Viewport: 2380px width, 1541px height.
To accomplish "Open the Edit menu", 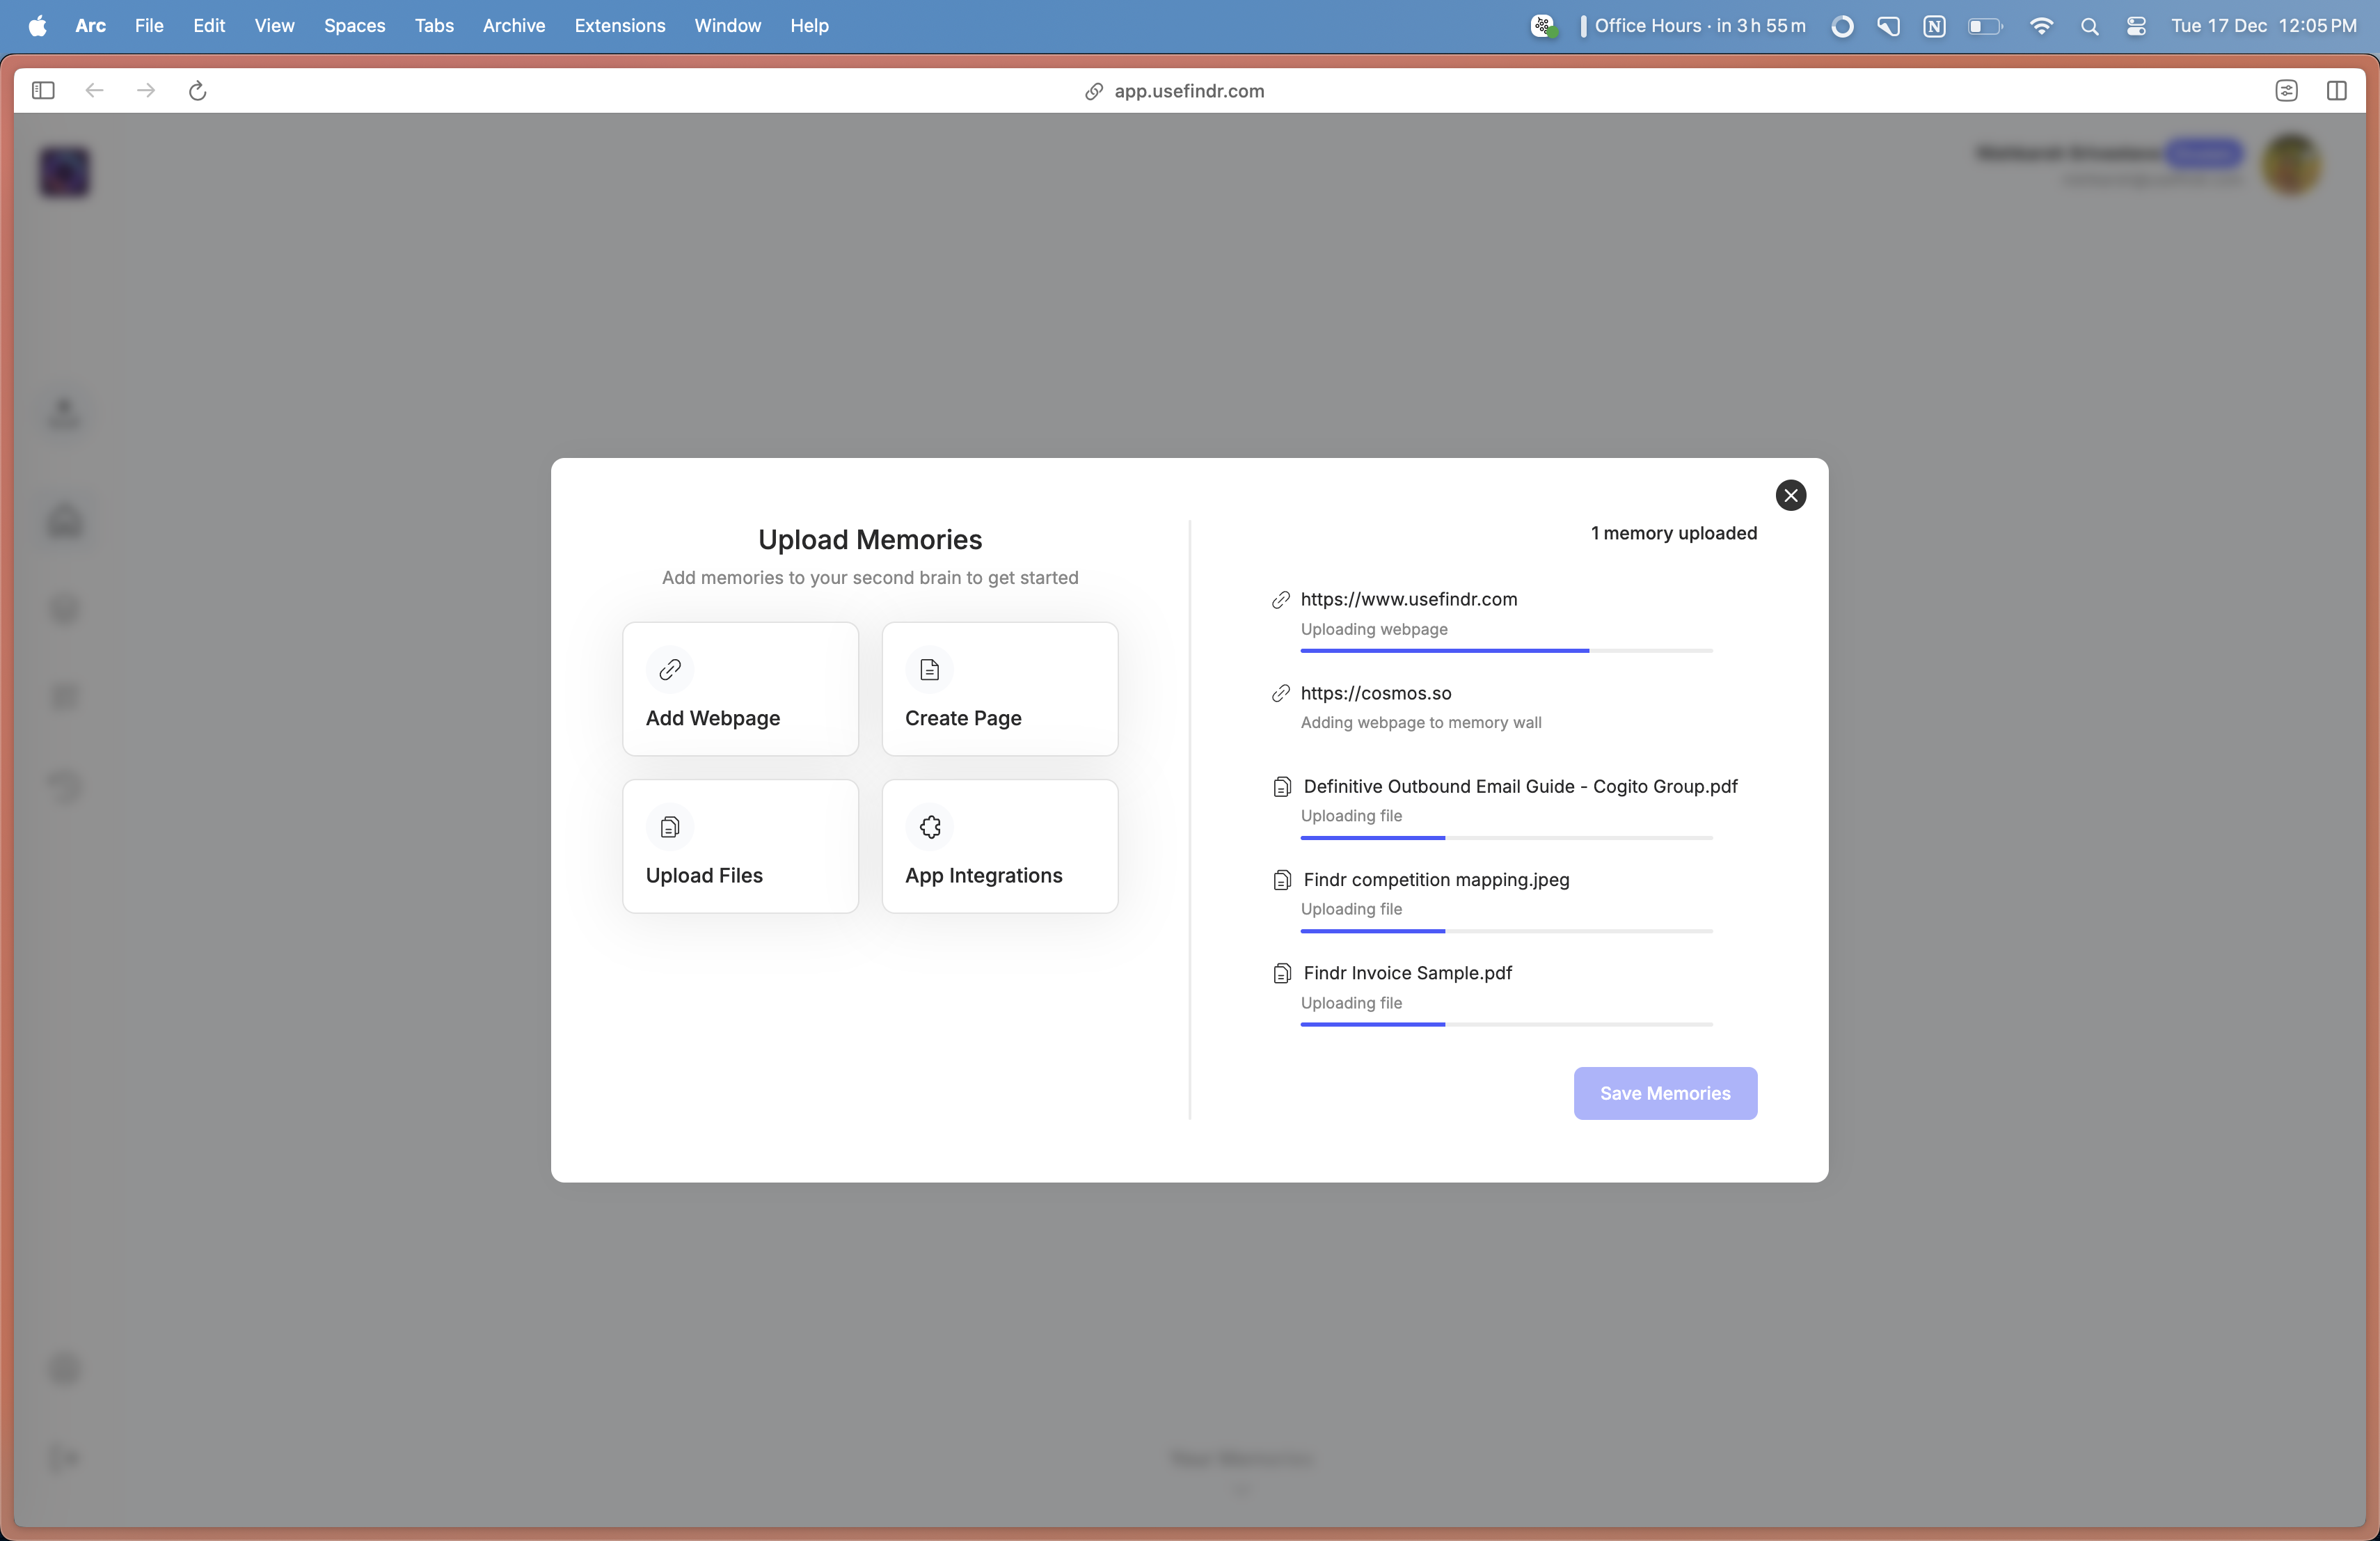I will [209, 26].
